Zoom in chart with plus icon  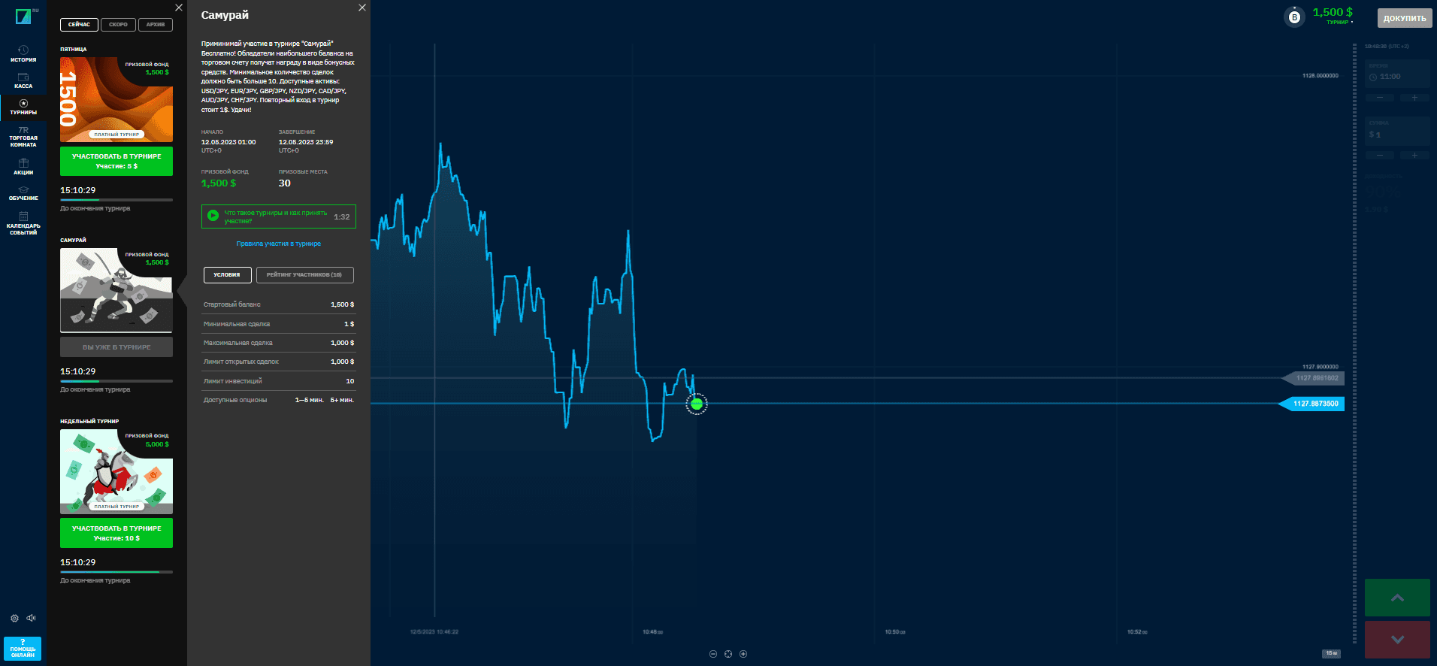[743, 654]
